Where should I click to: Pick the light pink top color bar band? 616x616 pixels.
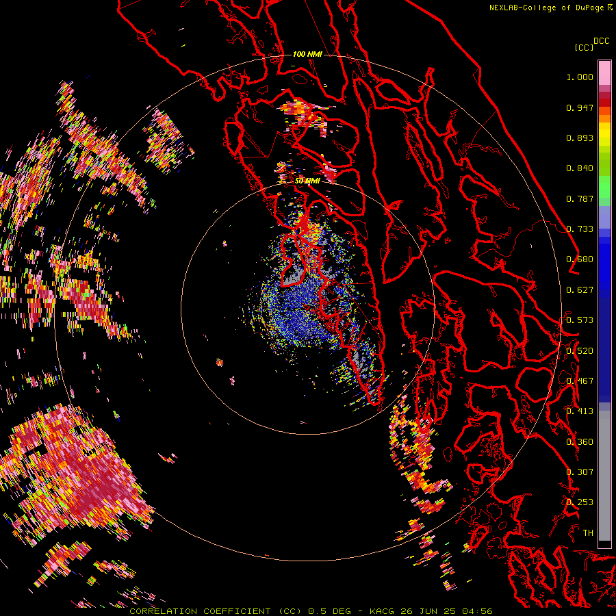tap(604, 73)
